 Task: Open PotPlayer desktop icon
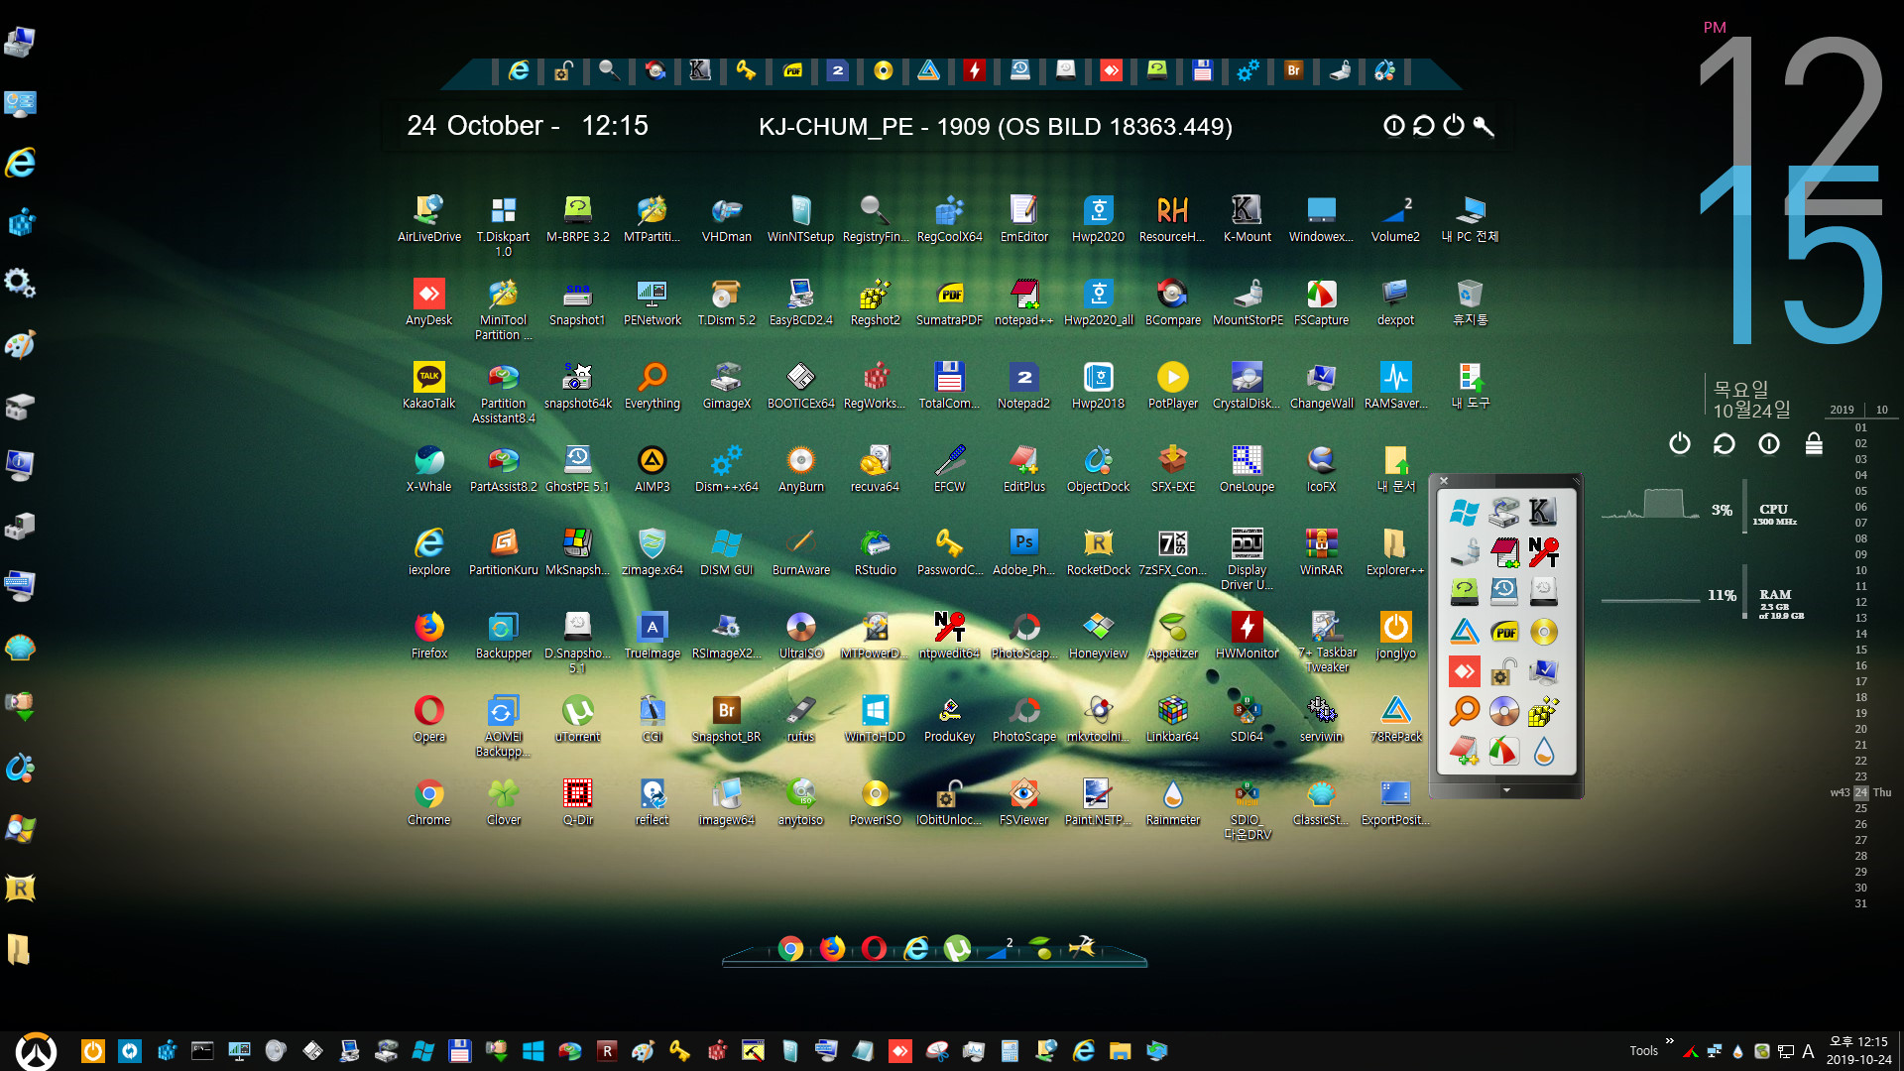(1172, 385)
